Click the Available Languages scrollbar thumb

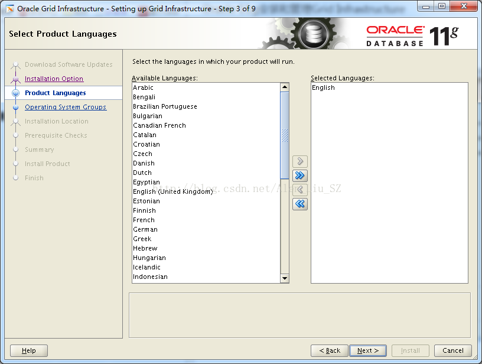[285, 135]
